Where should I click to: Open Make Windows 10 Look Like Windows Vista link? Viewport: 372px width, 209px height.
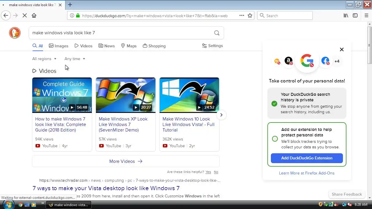pos(188,125)
